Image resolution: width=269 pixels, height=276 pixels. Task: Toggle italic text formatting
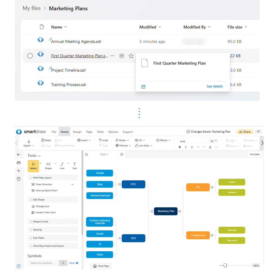click(186, 147)
